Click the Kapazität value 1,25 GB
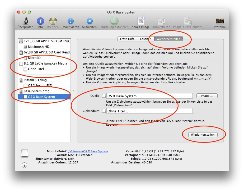Image resolution: width=244 pixels, height=192 pixels. pyautogui.click(x=163, y=151)
